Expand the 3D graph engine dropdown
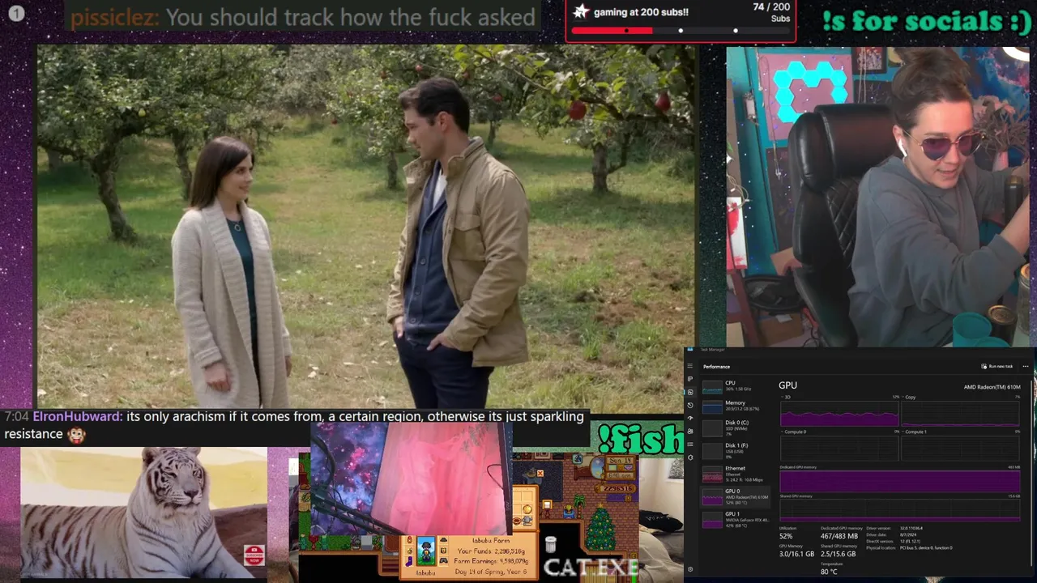The width and height of the screenshot is (1037, 583). pyautogui.click(x=782, y=397)
